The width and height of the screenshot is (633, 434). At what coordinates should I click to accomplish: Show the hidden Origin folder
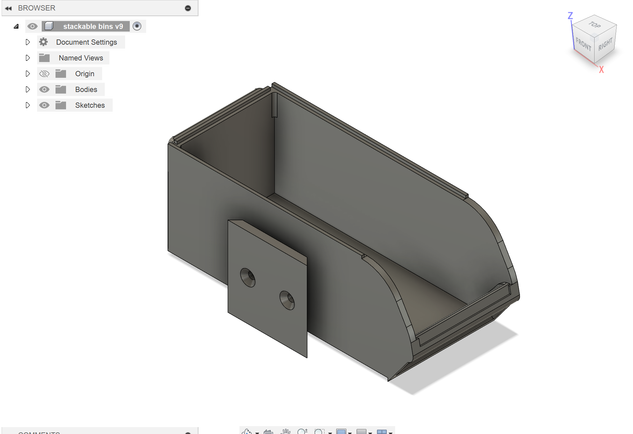[x=44, y=74]
